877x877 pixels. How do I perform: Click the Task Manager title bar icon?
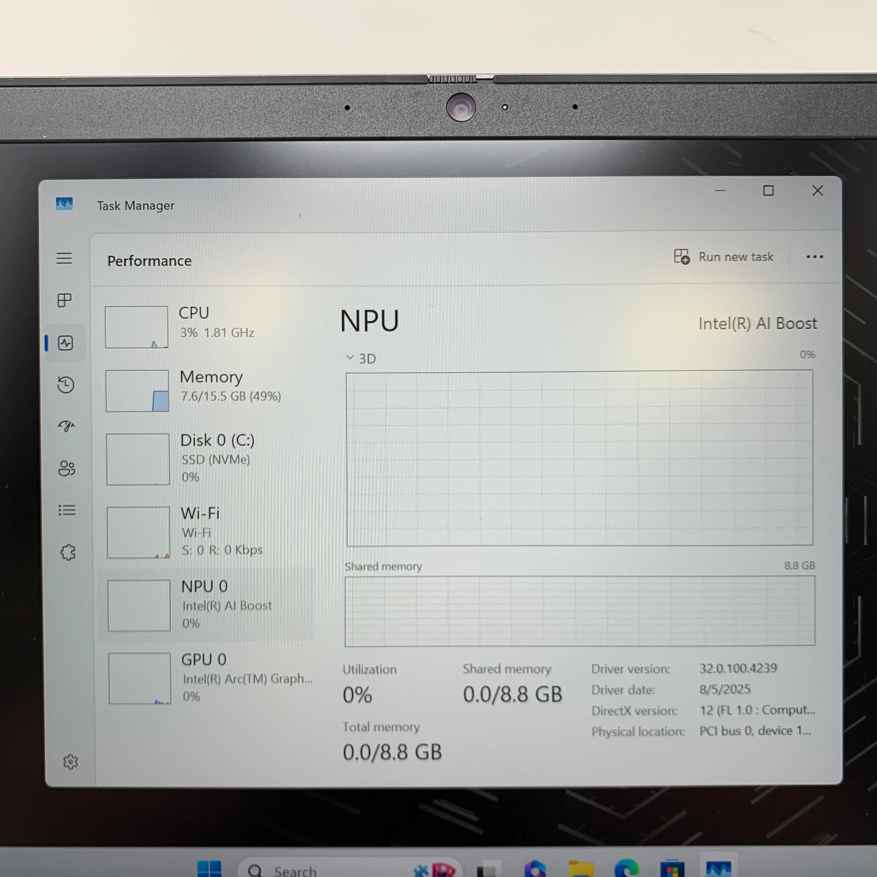64,203
